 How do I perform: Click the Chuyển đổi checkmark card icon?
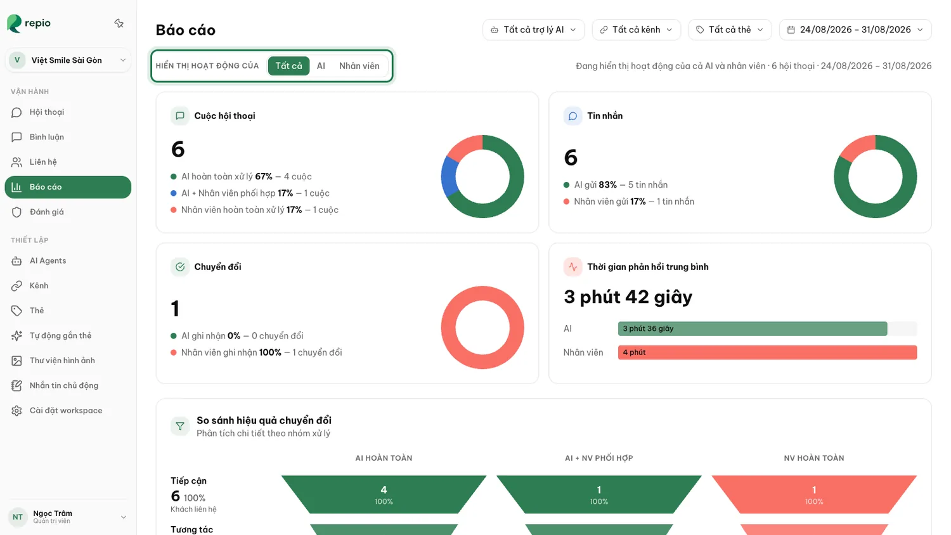(180, 267)
